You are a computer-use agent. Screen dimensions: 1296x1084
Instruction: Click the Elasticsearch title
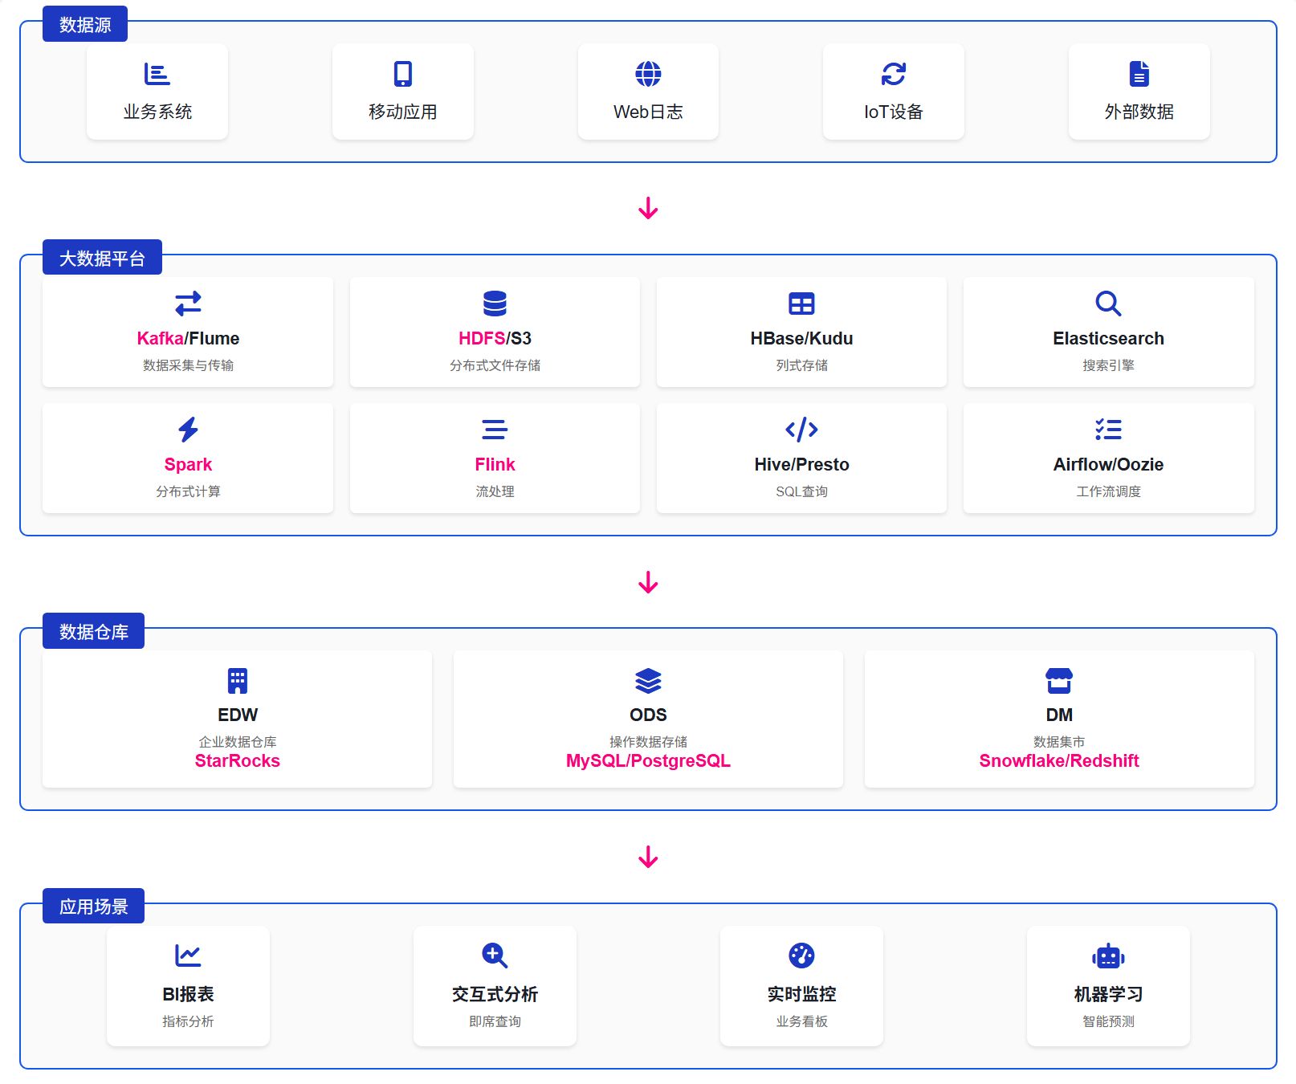tap(1108, 339)
